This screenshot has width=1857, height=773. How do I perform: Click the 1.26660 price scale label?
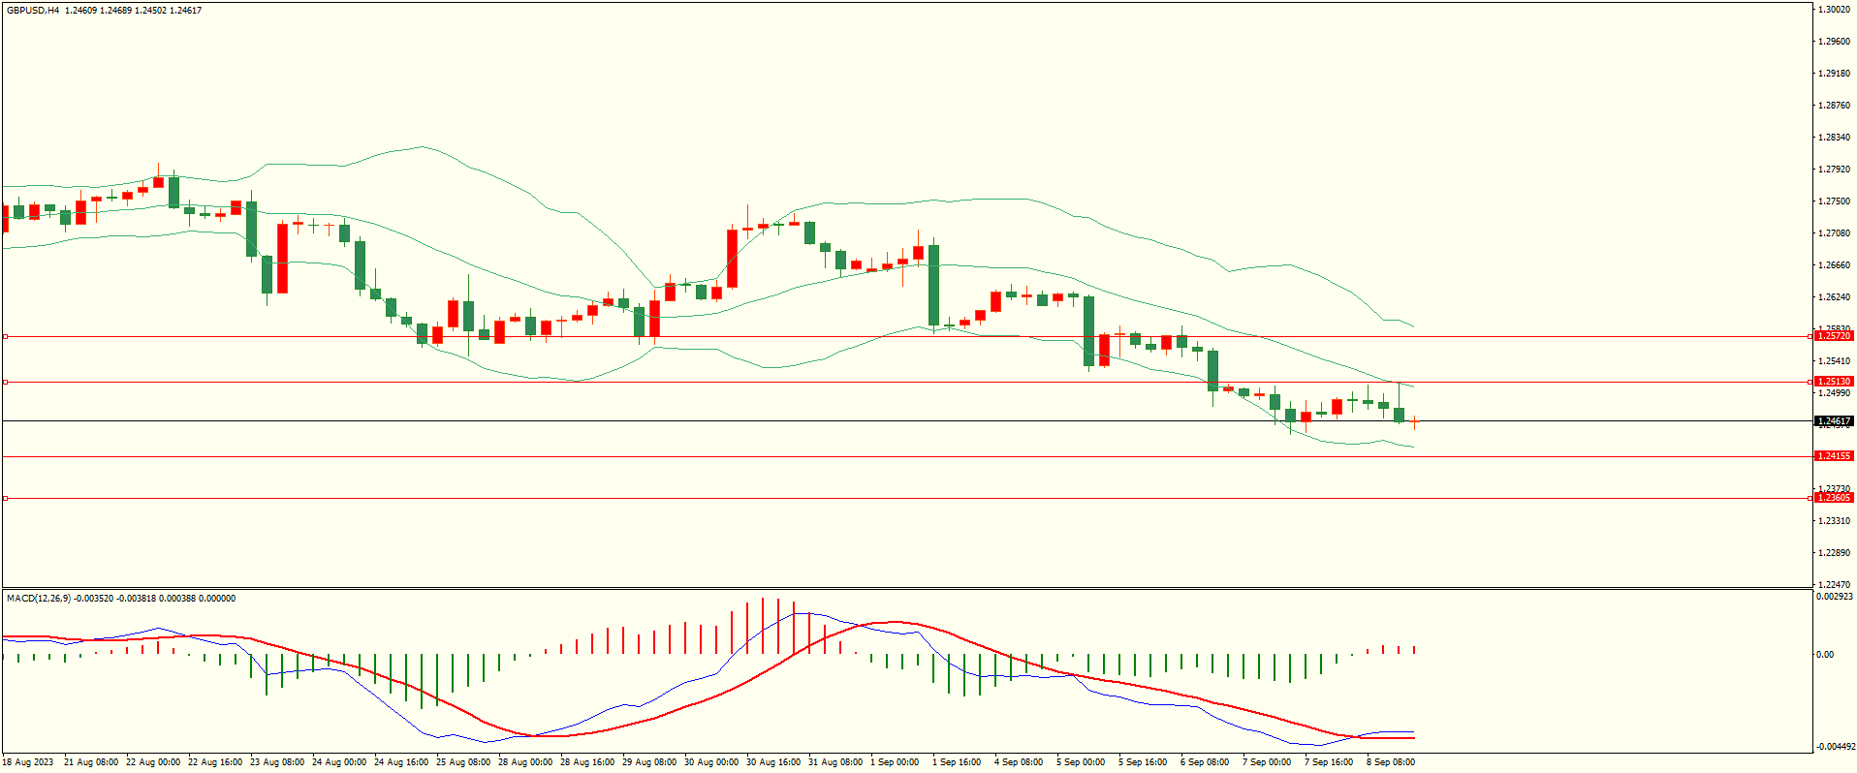pyautogui.click(x=1834, y=265)
